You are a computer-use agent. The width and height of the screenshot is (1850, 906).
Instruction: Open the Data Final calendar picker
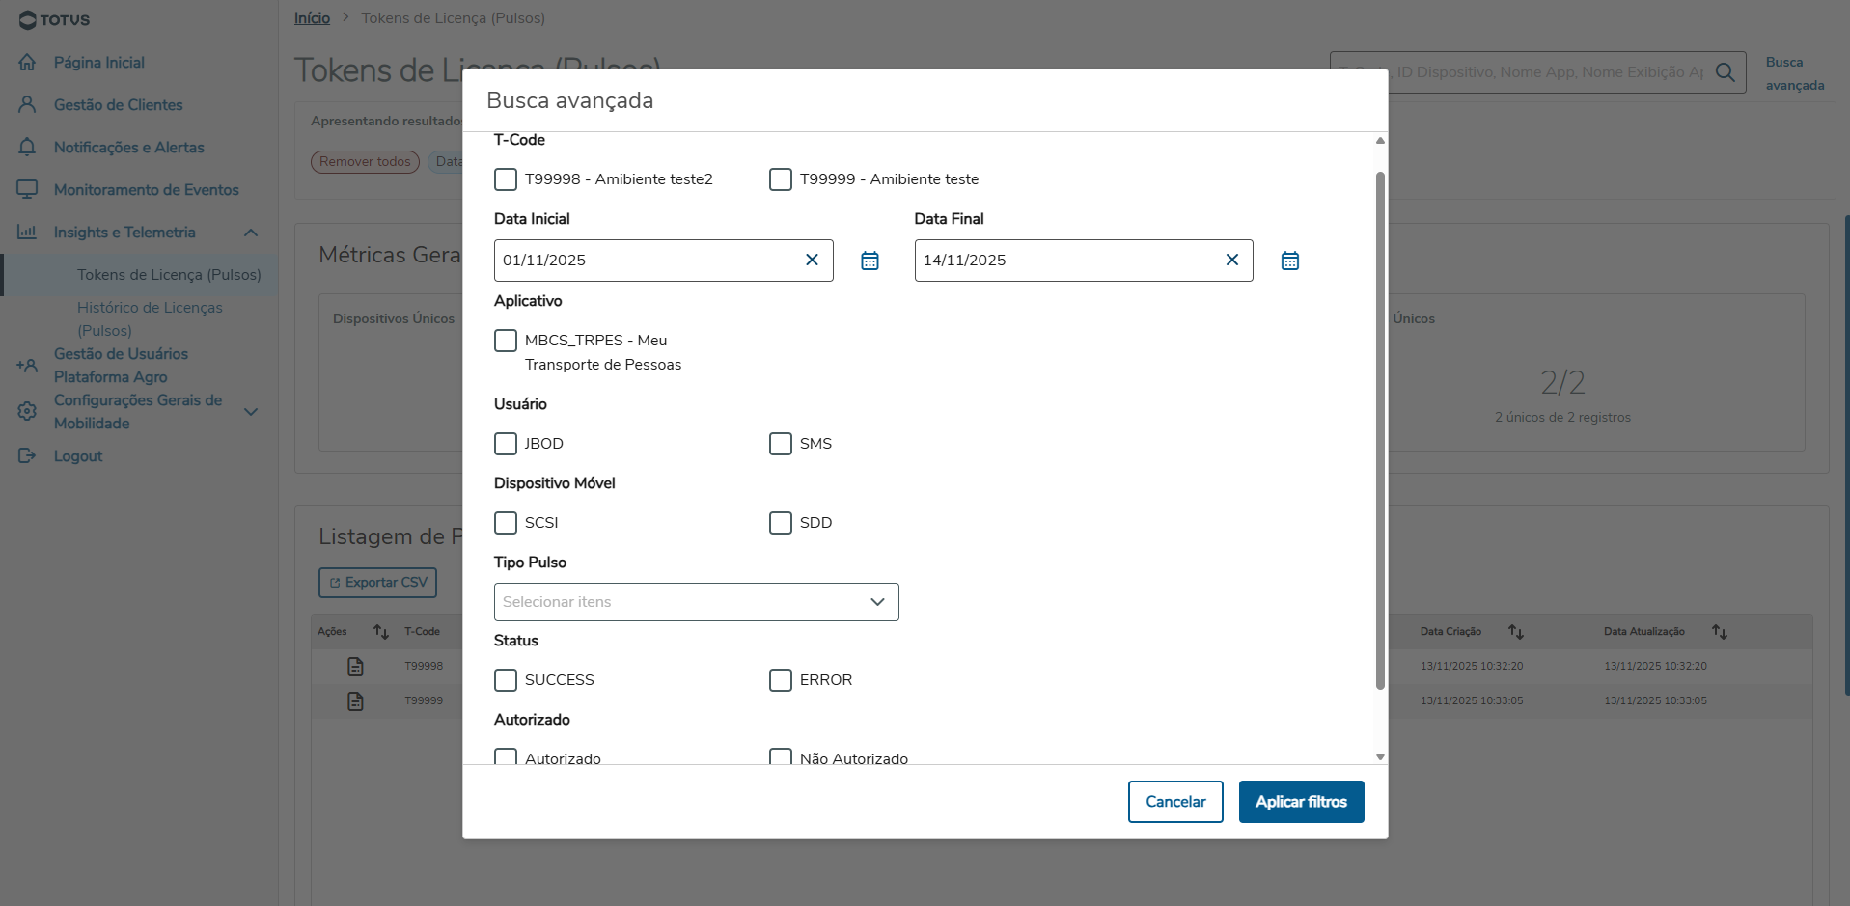1289,261
